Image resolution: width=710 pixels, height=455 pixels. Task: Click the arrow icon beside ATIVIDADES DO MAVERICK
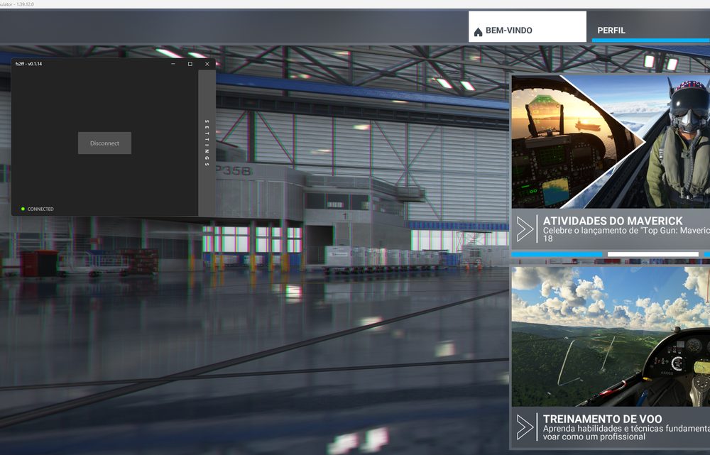tap(525, 229)
